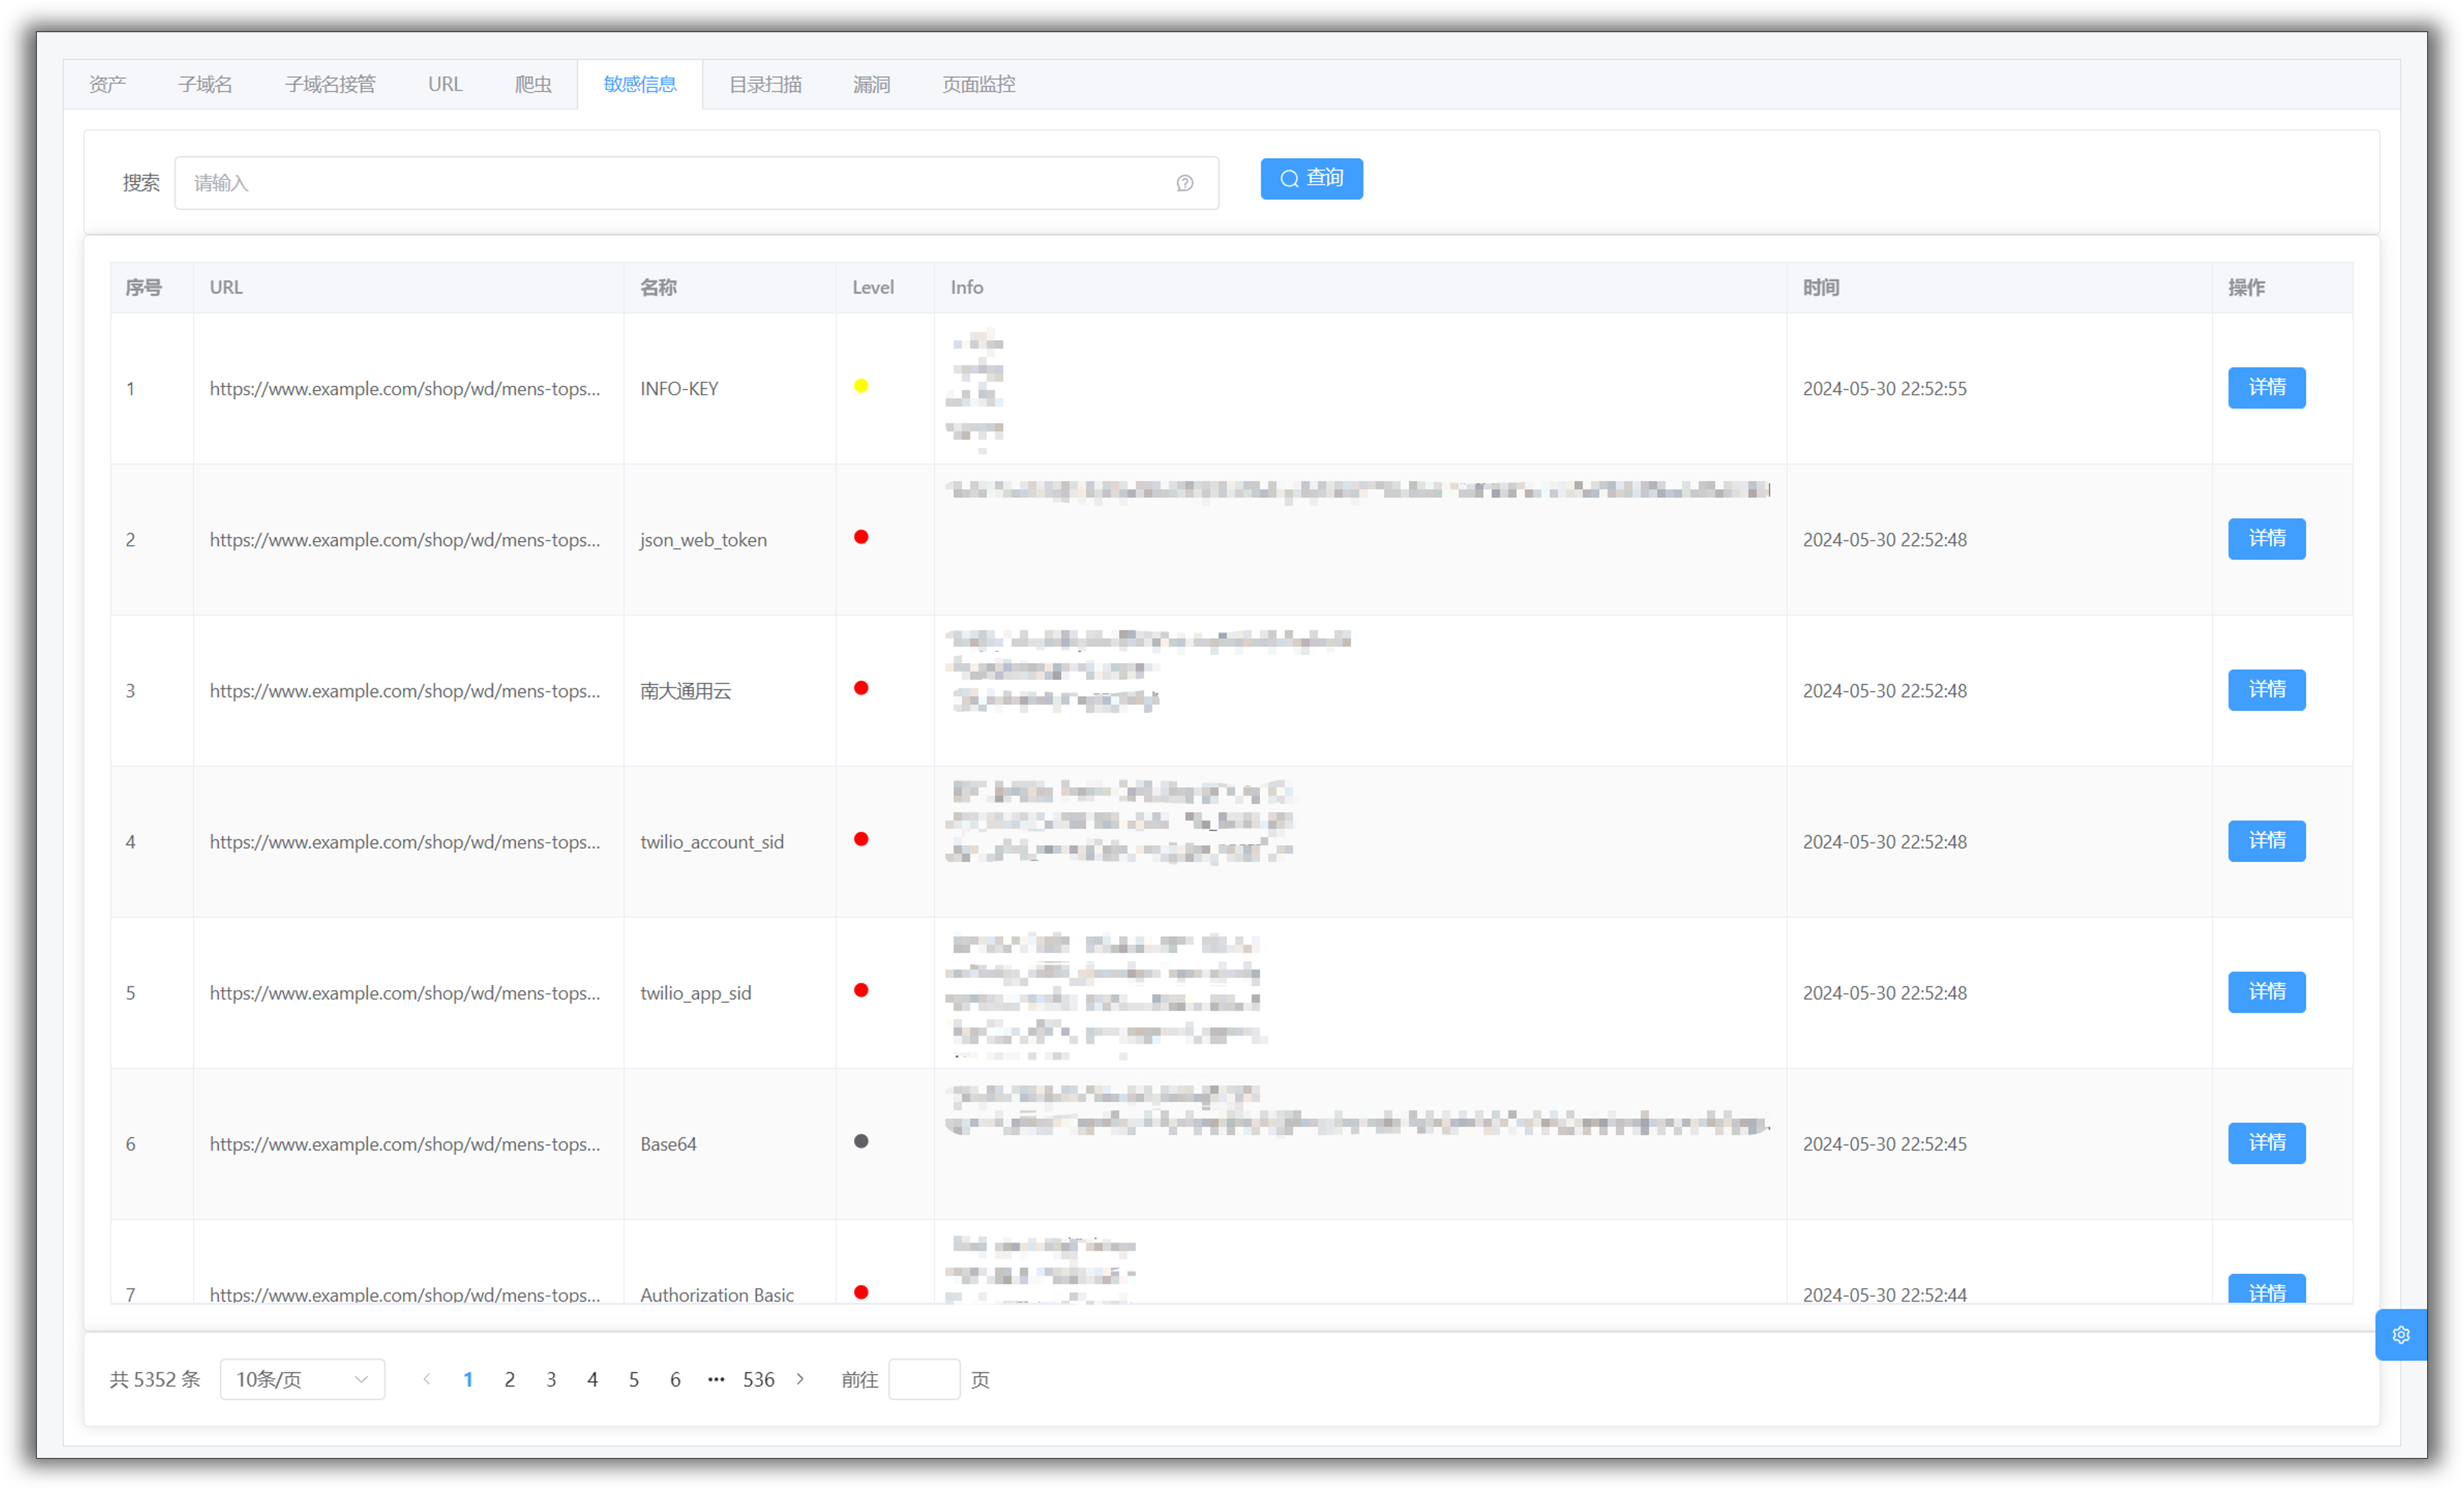Open 详情 for the INFO-KEY row
The height and width of the screenshot is (1490, 2464).
coord(2266,387)
